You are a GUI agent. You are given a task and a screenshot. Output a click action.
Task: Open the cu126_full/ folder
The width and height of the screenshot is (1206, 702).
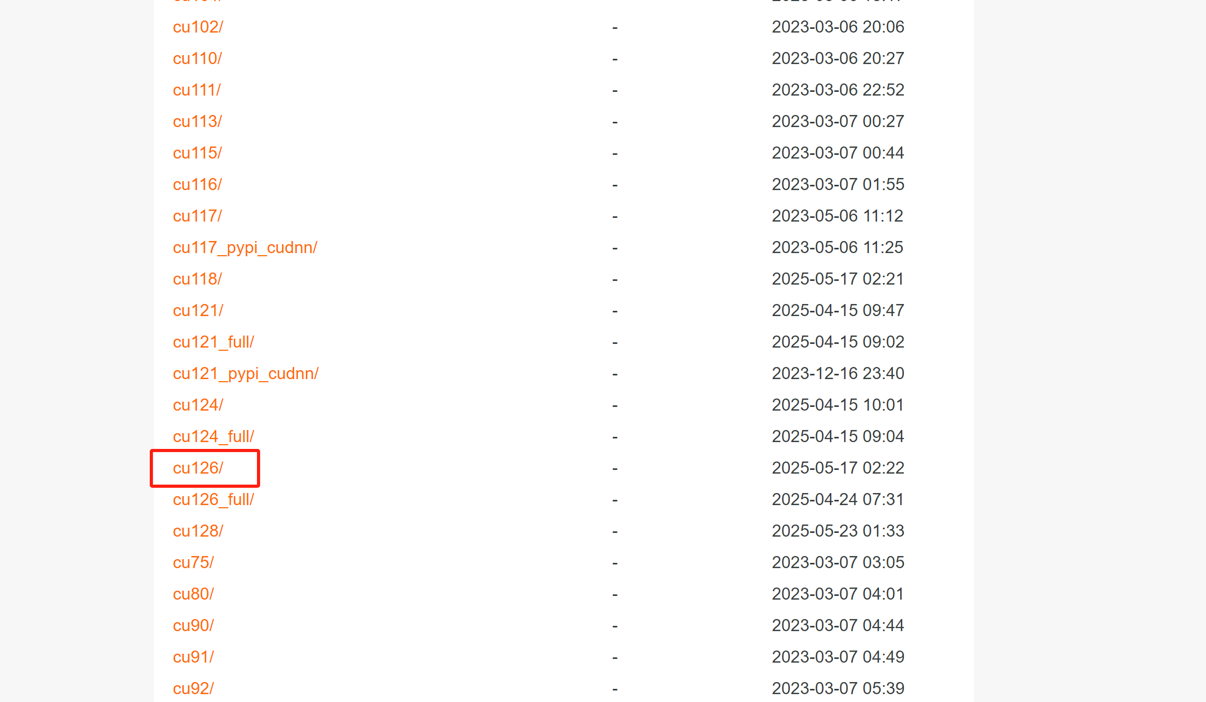214,499
